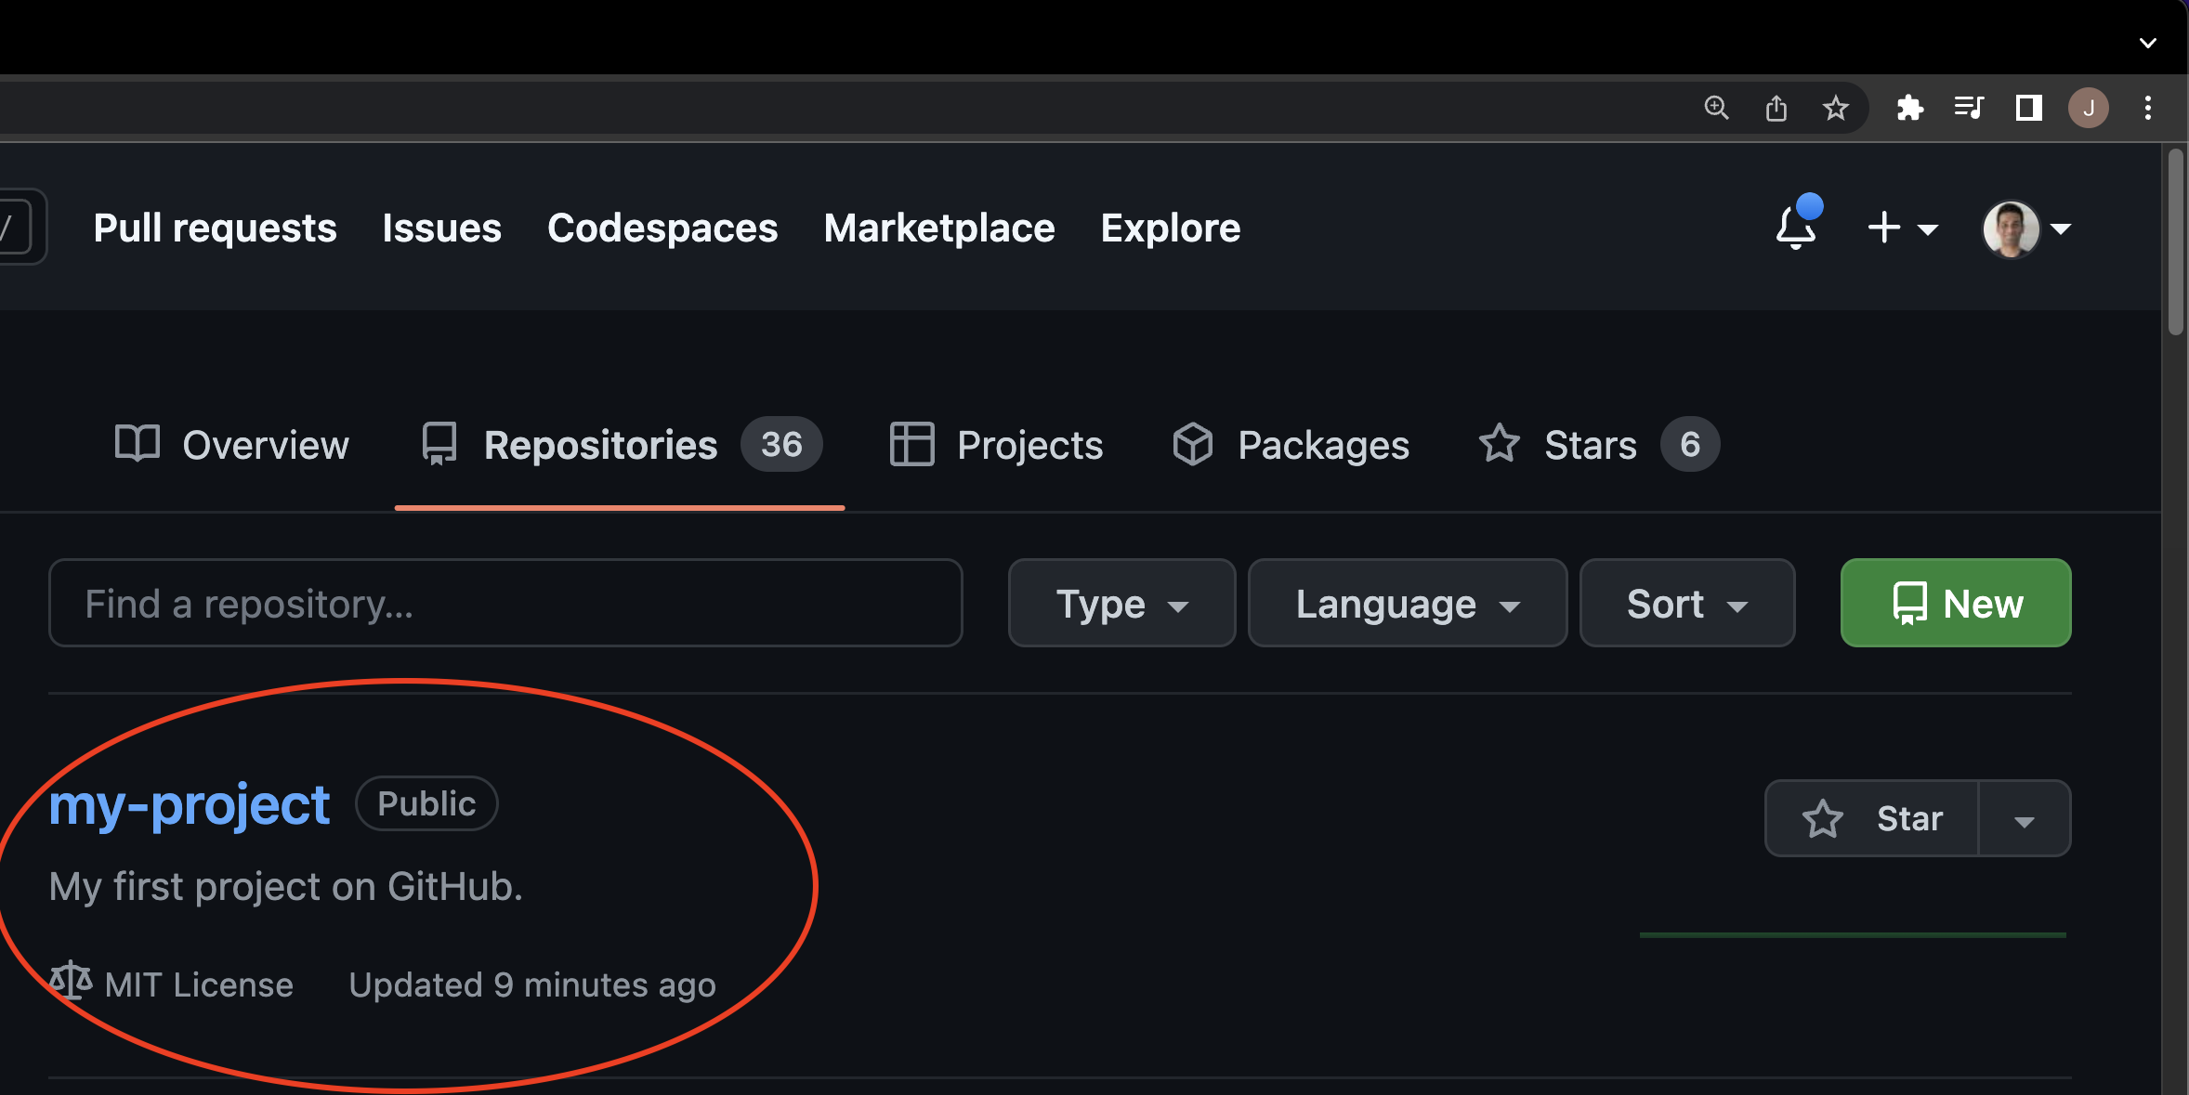Switch to the Projects tab

point(996,445)
